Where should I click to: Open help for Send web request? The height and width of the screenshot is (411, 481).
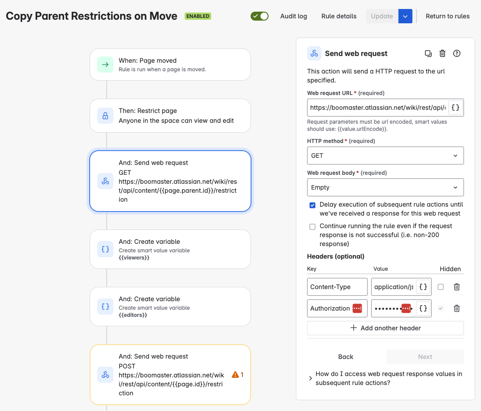tap(457, 53)
